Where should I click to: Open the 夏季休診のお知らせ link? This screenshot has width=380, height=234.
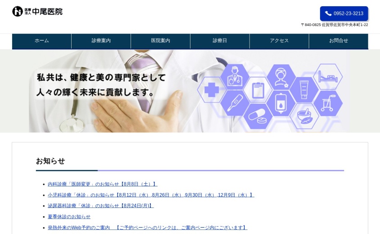point(69,217)
